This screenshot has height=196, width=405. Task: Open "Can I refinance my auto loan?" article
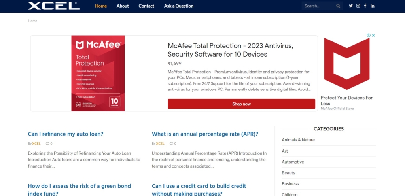pyautogui.click(x=66, y=134)
